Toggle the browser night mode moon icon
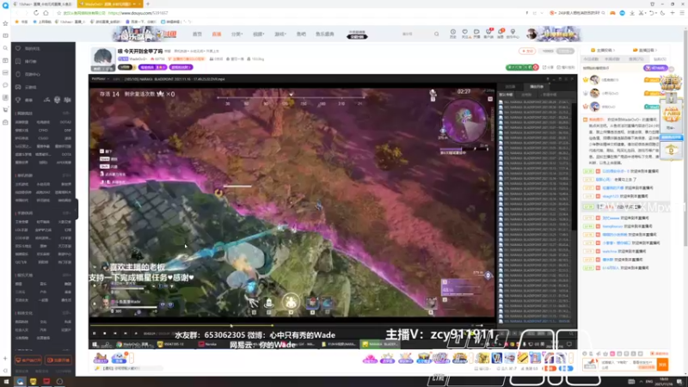The height and width of the screenshot is (387, 688). [662, 13]
